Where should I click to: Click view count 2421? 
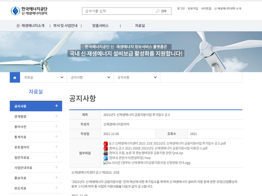[x=193, y=134]
